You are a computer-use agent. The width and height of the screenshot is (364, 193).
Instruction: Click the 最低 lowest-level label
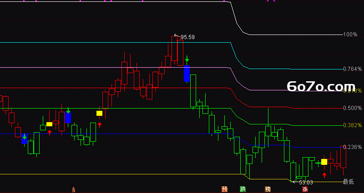pos(349,182)
